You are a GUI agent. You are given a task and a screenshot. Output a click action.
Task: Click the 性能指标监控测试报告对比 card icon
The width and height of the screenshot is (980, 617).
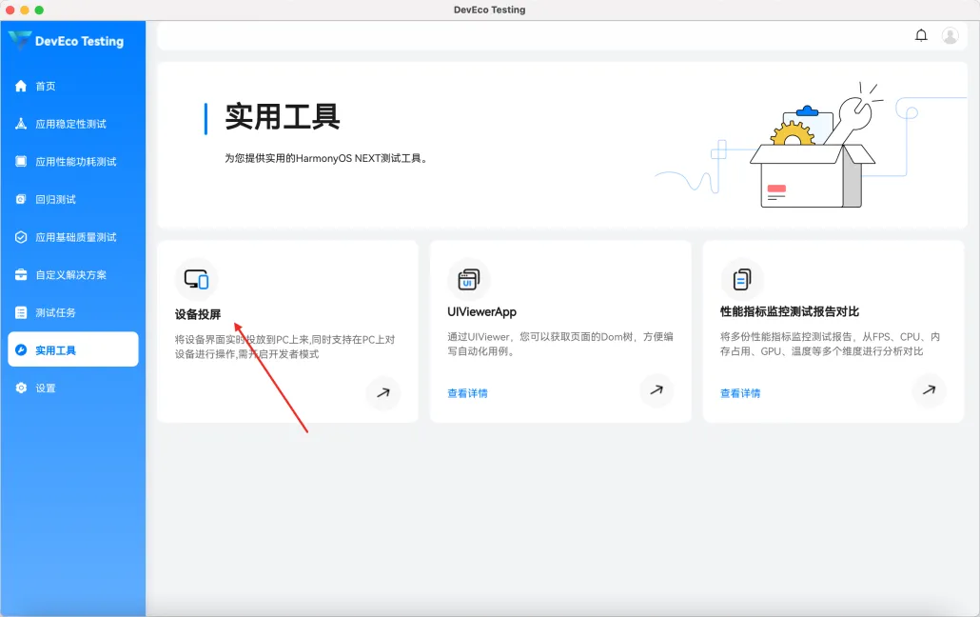click(742, 279)
